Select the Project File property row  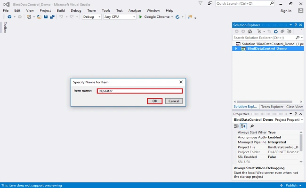pyautogui.click(x=266, y=147)
